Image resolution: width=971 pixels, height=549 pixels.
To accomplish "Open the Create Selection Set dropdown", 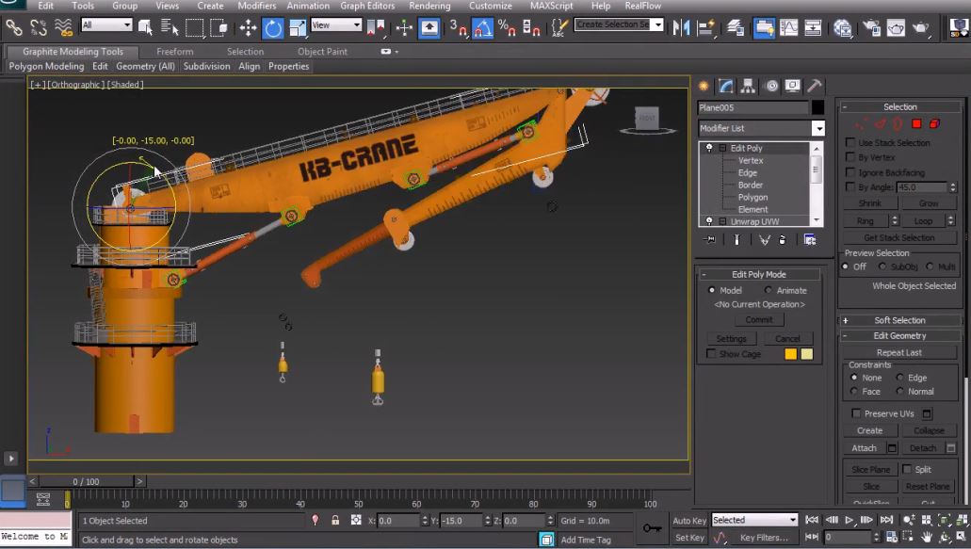I will click(658, 24).
